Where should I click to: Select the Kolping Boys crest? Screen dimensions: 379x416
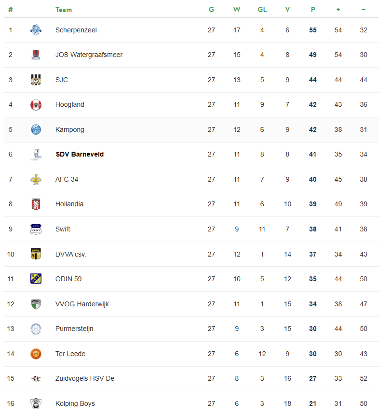pyautogui.click(x=36, y=403)
